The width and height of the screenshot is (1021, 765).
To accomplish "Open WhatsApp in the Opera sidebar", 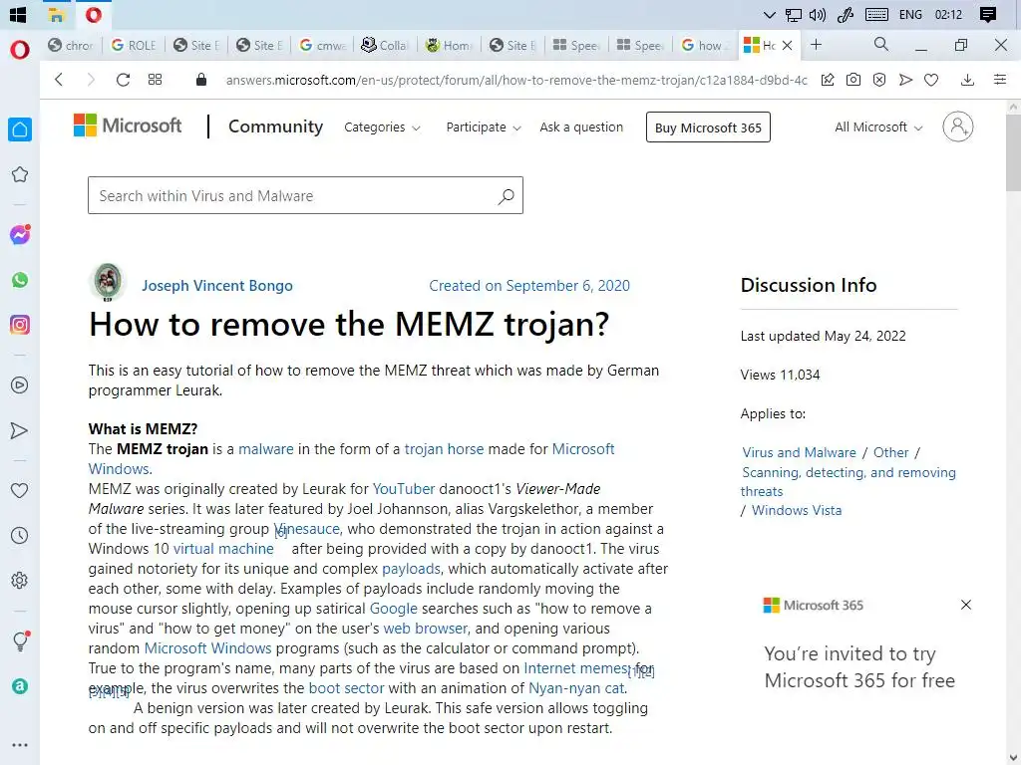I will (20, 280).
